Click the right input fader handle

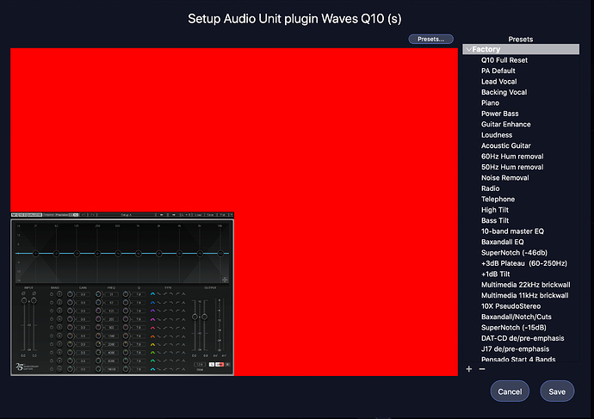(x=34, y=300)
